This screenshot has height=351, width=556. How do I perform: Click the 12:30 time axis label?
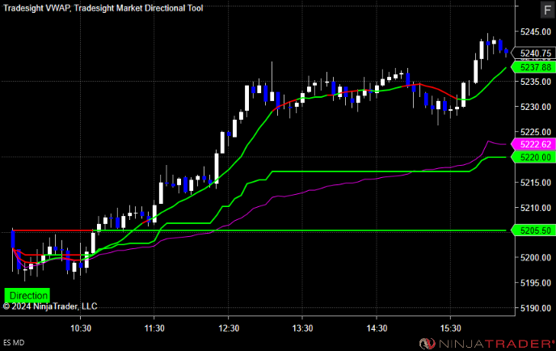(229, 328)
